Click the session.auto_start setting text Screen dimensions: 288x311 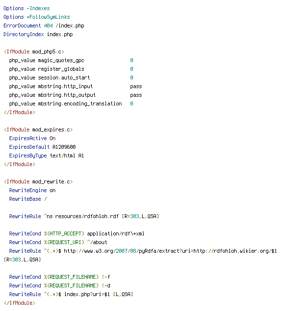click(64, 78)
